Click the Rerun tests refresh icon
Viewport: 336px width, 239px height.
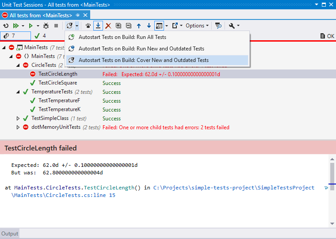6,26
